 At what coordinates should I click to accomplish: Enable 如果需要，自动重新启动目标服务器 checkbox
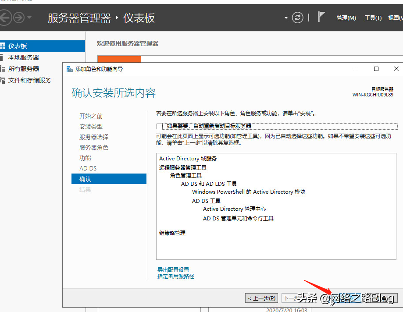(x=159, y=126)
